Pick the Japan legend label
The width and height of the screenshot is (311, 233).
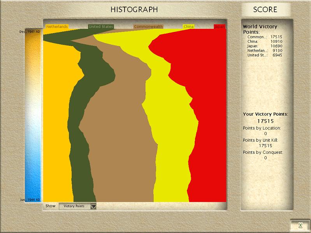tap(220, 27)
